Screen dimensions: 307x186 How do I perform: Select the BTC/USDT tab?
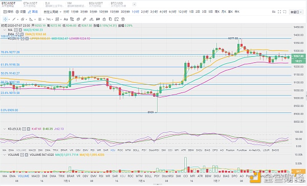[9, 4]
